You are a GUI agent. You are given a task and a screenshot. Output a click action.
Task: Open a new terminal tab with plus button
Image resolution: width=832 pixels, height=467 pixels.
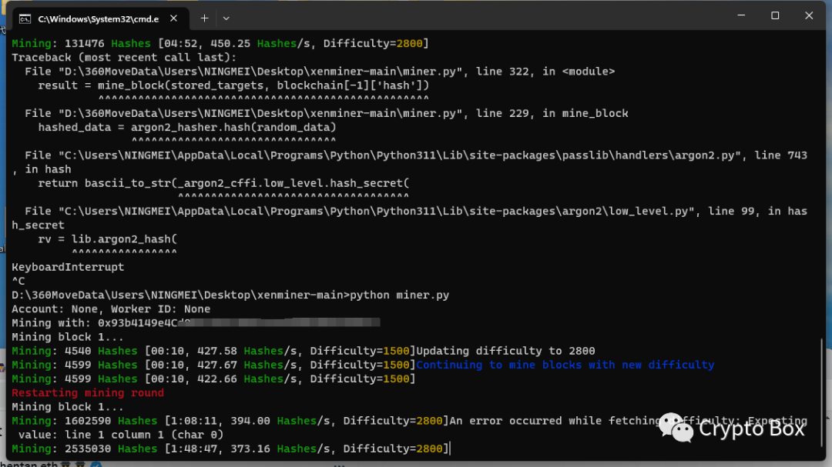[204, 18]
